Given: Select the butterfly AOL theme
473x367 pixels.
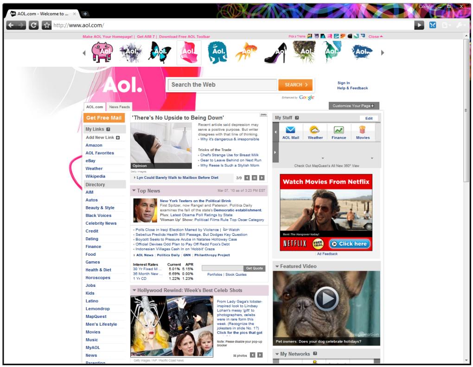Looking at the screenshot, I should tap(160, 52).
